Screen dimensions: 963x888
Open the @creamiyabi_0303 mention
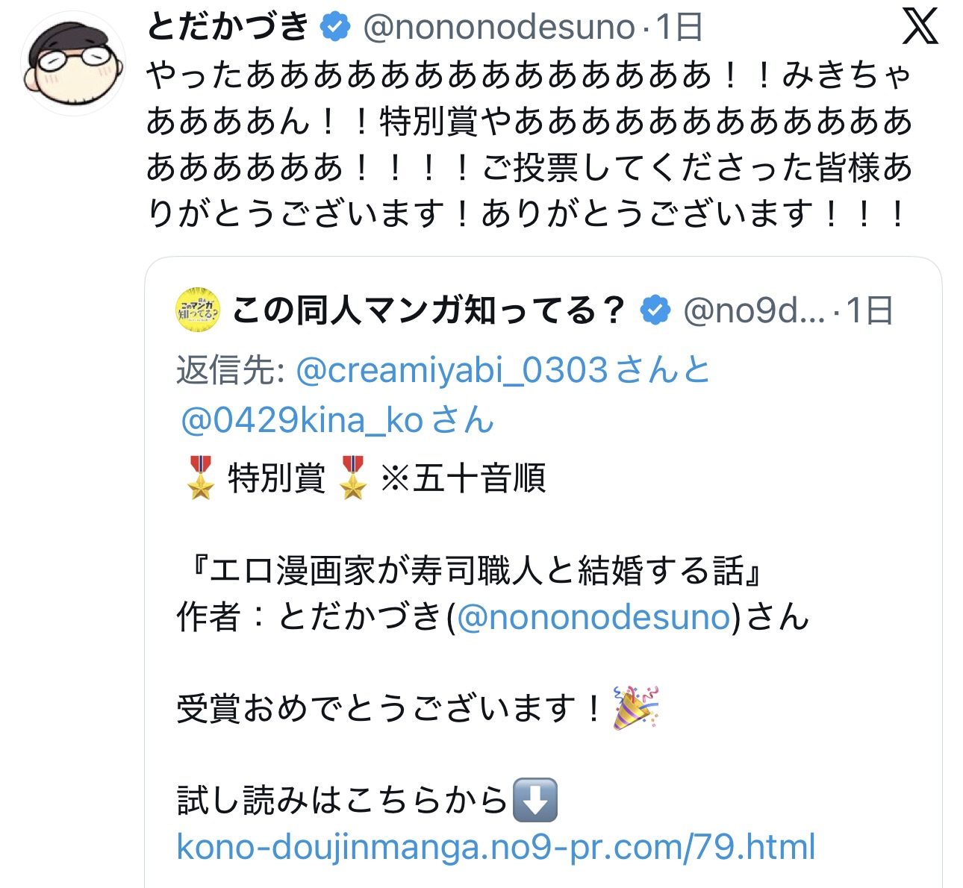(452, 370)
